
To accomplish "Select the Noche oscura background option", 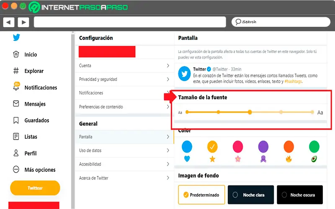I will coord(300,195).
